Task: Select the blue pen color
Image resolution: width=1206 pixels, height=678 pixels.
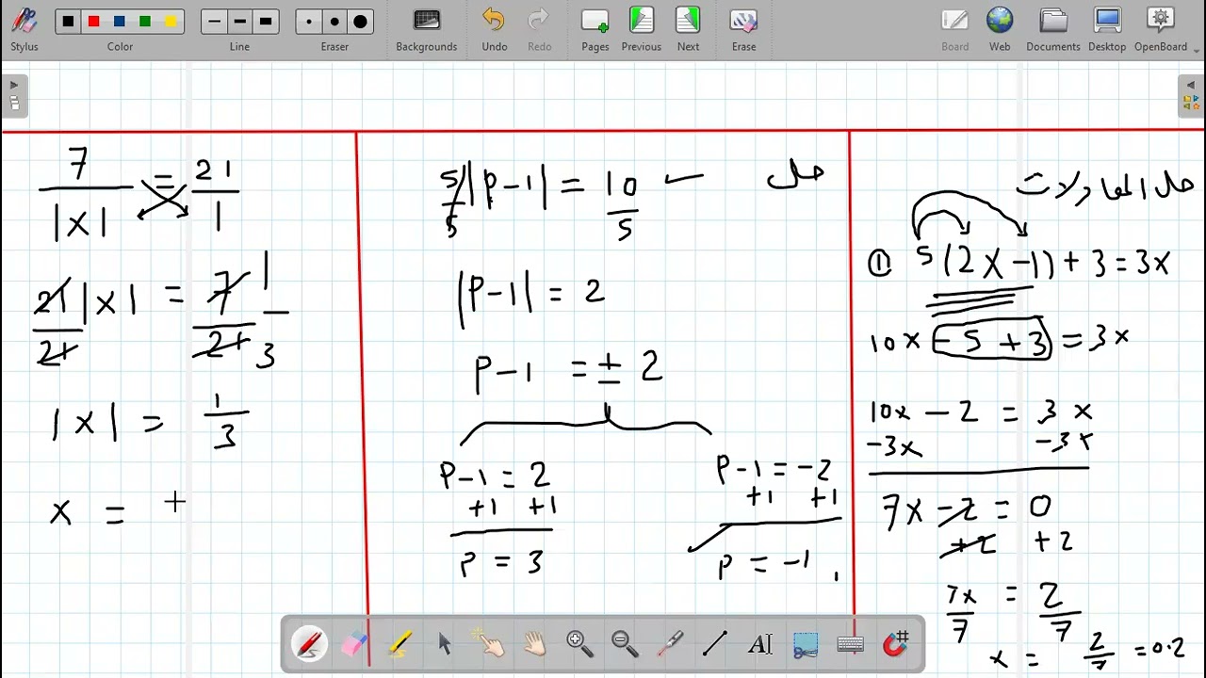Action: 120,22
